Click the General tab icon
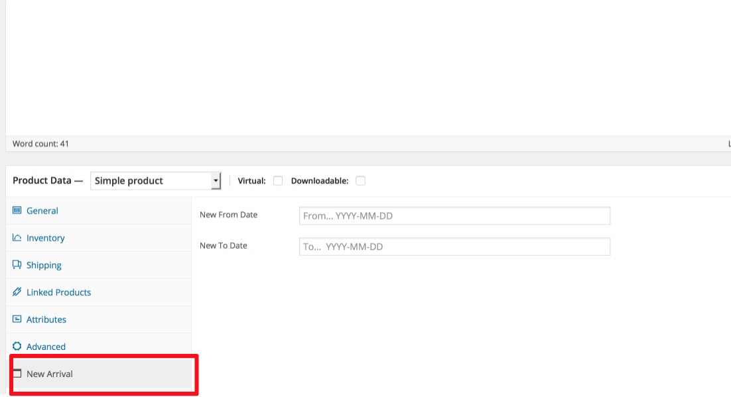 [17, 210]
